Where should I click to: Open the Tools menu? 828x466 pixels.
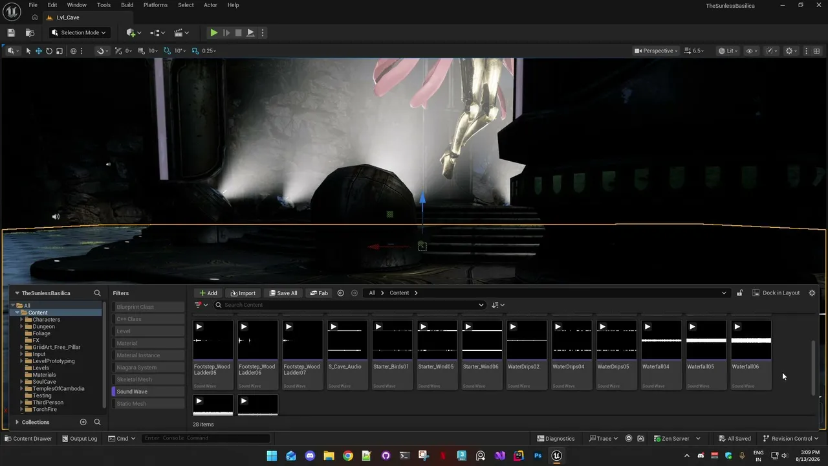(x=103, y=5)
